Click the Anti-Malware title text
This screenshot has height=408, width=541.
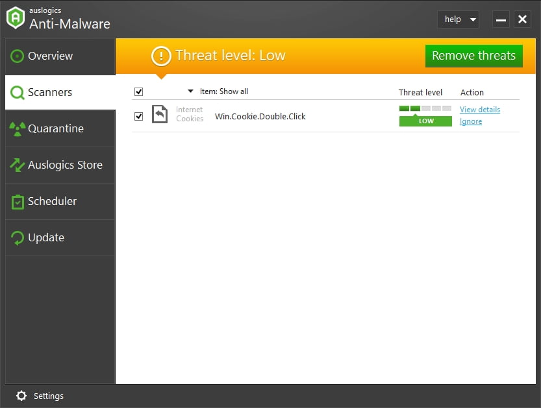[69, 24]
